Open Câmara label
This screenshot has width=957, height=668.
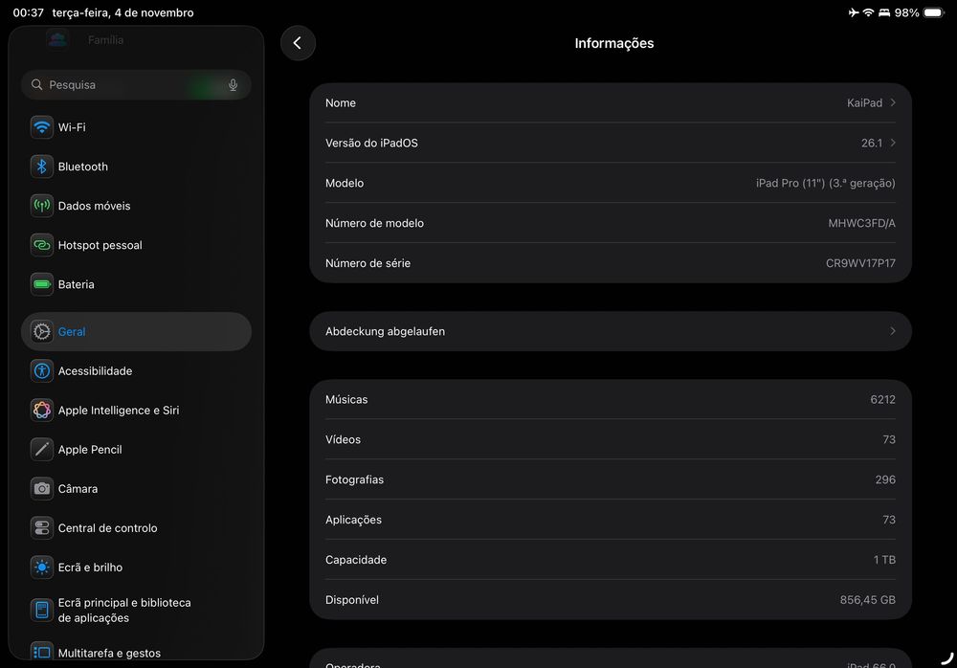pyautogui.click(x=78, y=488)
